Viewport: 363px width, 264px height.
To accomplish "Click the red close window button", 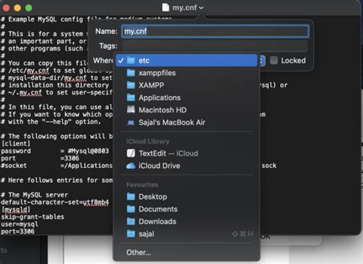I will (x=6, y=8).
